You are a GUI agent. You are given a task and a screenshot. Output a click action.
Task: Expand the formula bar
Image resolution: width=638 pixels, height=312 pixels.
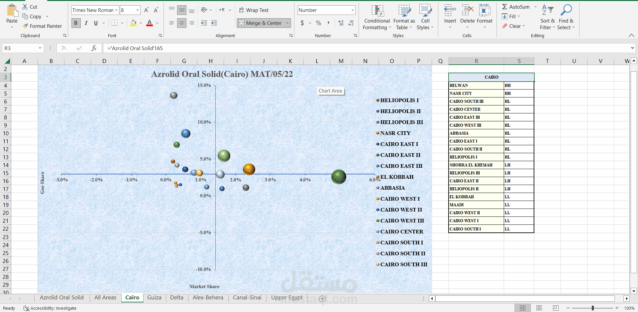(632, 48)
